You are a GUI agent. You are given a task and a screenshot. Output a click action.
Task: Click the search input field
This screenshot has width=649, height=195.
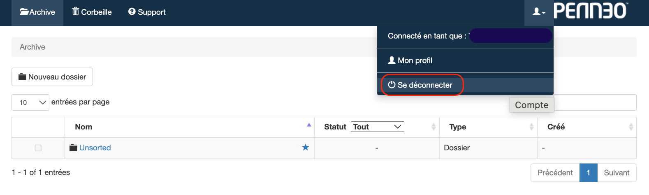595,102
